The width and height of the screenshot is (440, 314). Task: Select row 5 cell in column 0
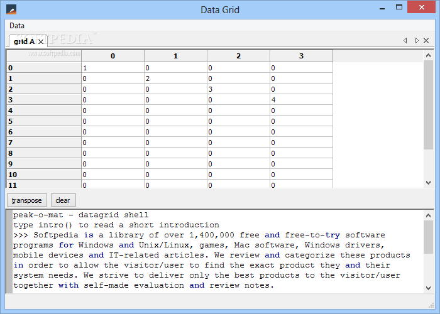(x=113, y=121)
